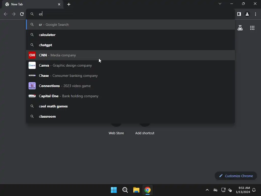
Task: Open the clock showing 9:51 AM
Action: pos(243,190)
